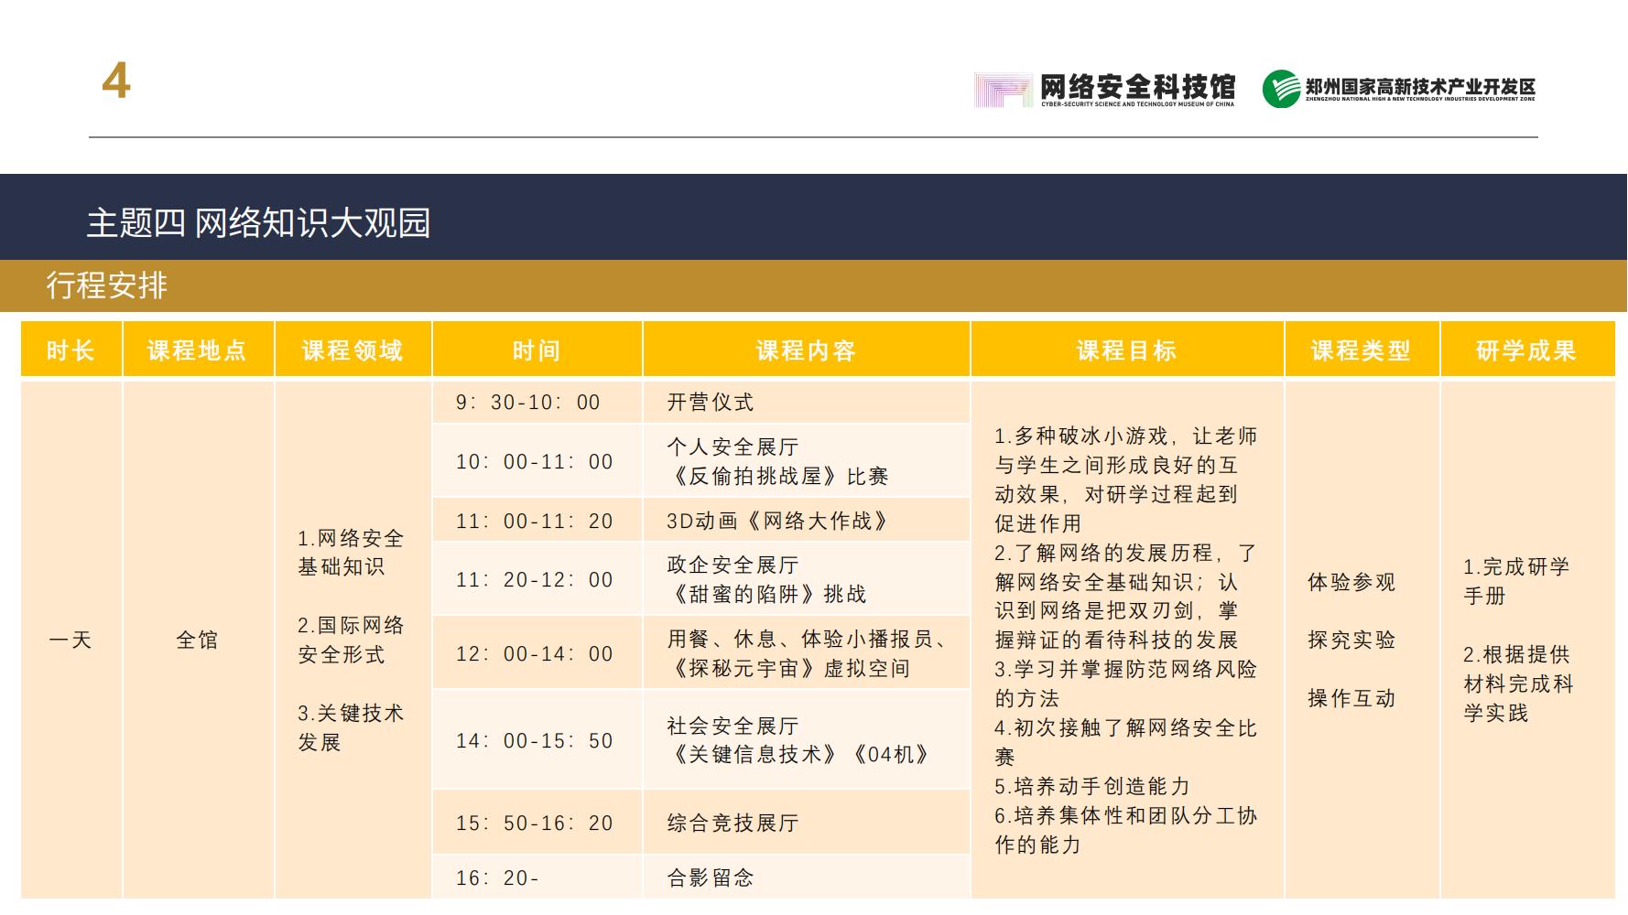This screenshot has width=1628, height=915.
Task: Select the time cell 10:00-11:00
Action: (x=537, y=461)
